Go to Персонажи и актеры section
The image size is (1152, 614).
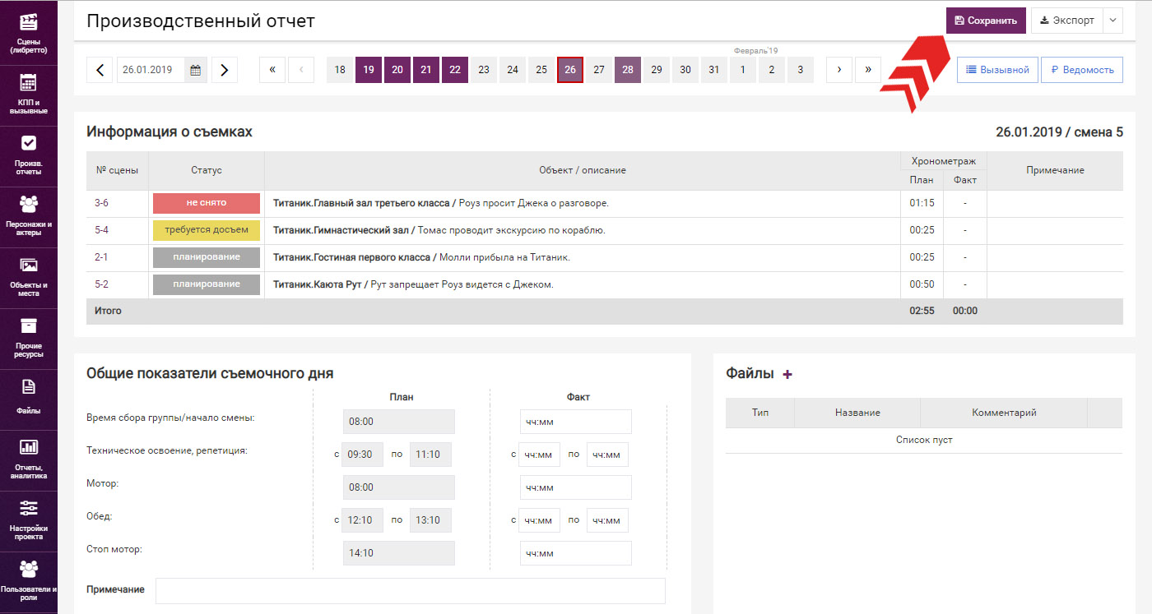coord(28,215)
